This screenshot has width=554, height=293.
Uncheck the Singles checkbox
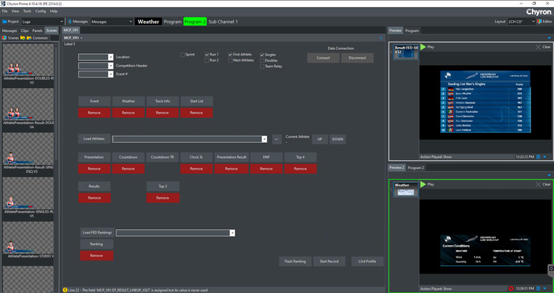pyautogui.click(x=262, y=55)
